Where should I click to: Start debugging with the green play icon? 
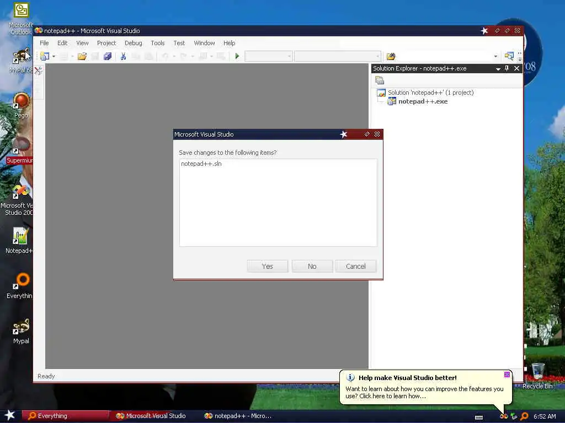pyautogui.click(x=237, y=56)
